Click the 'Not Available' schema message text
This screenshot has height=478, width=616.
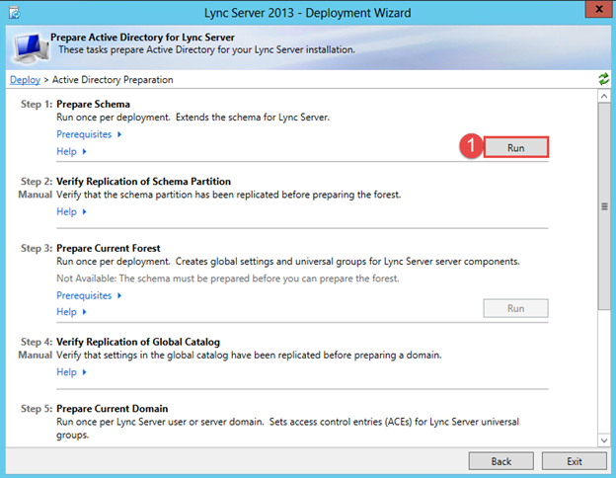(x=228, y=279)
